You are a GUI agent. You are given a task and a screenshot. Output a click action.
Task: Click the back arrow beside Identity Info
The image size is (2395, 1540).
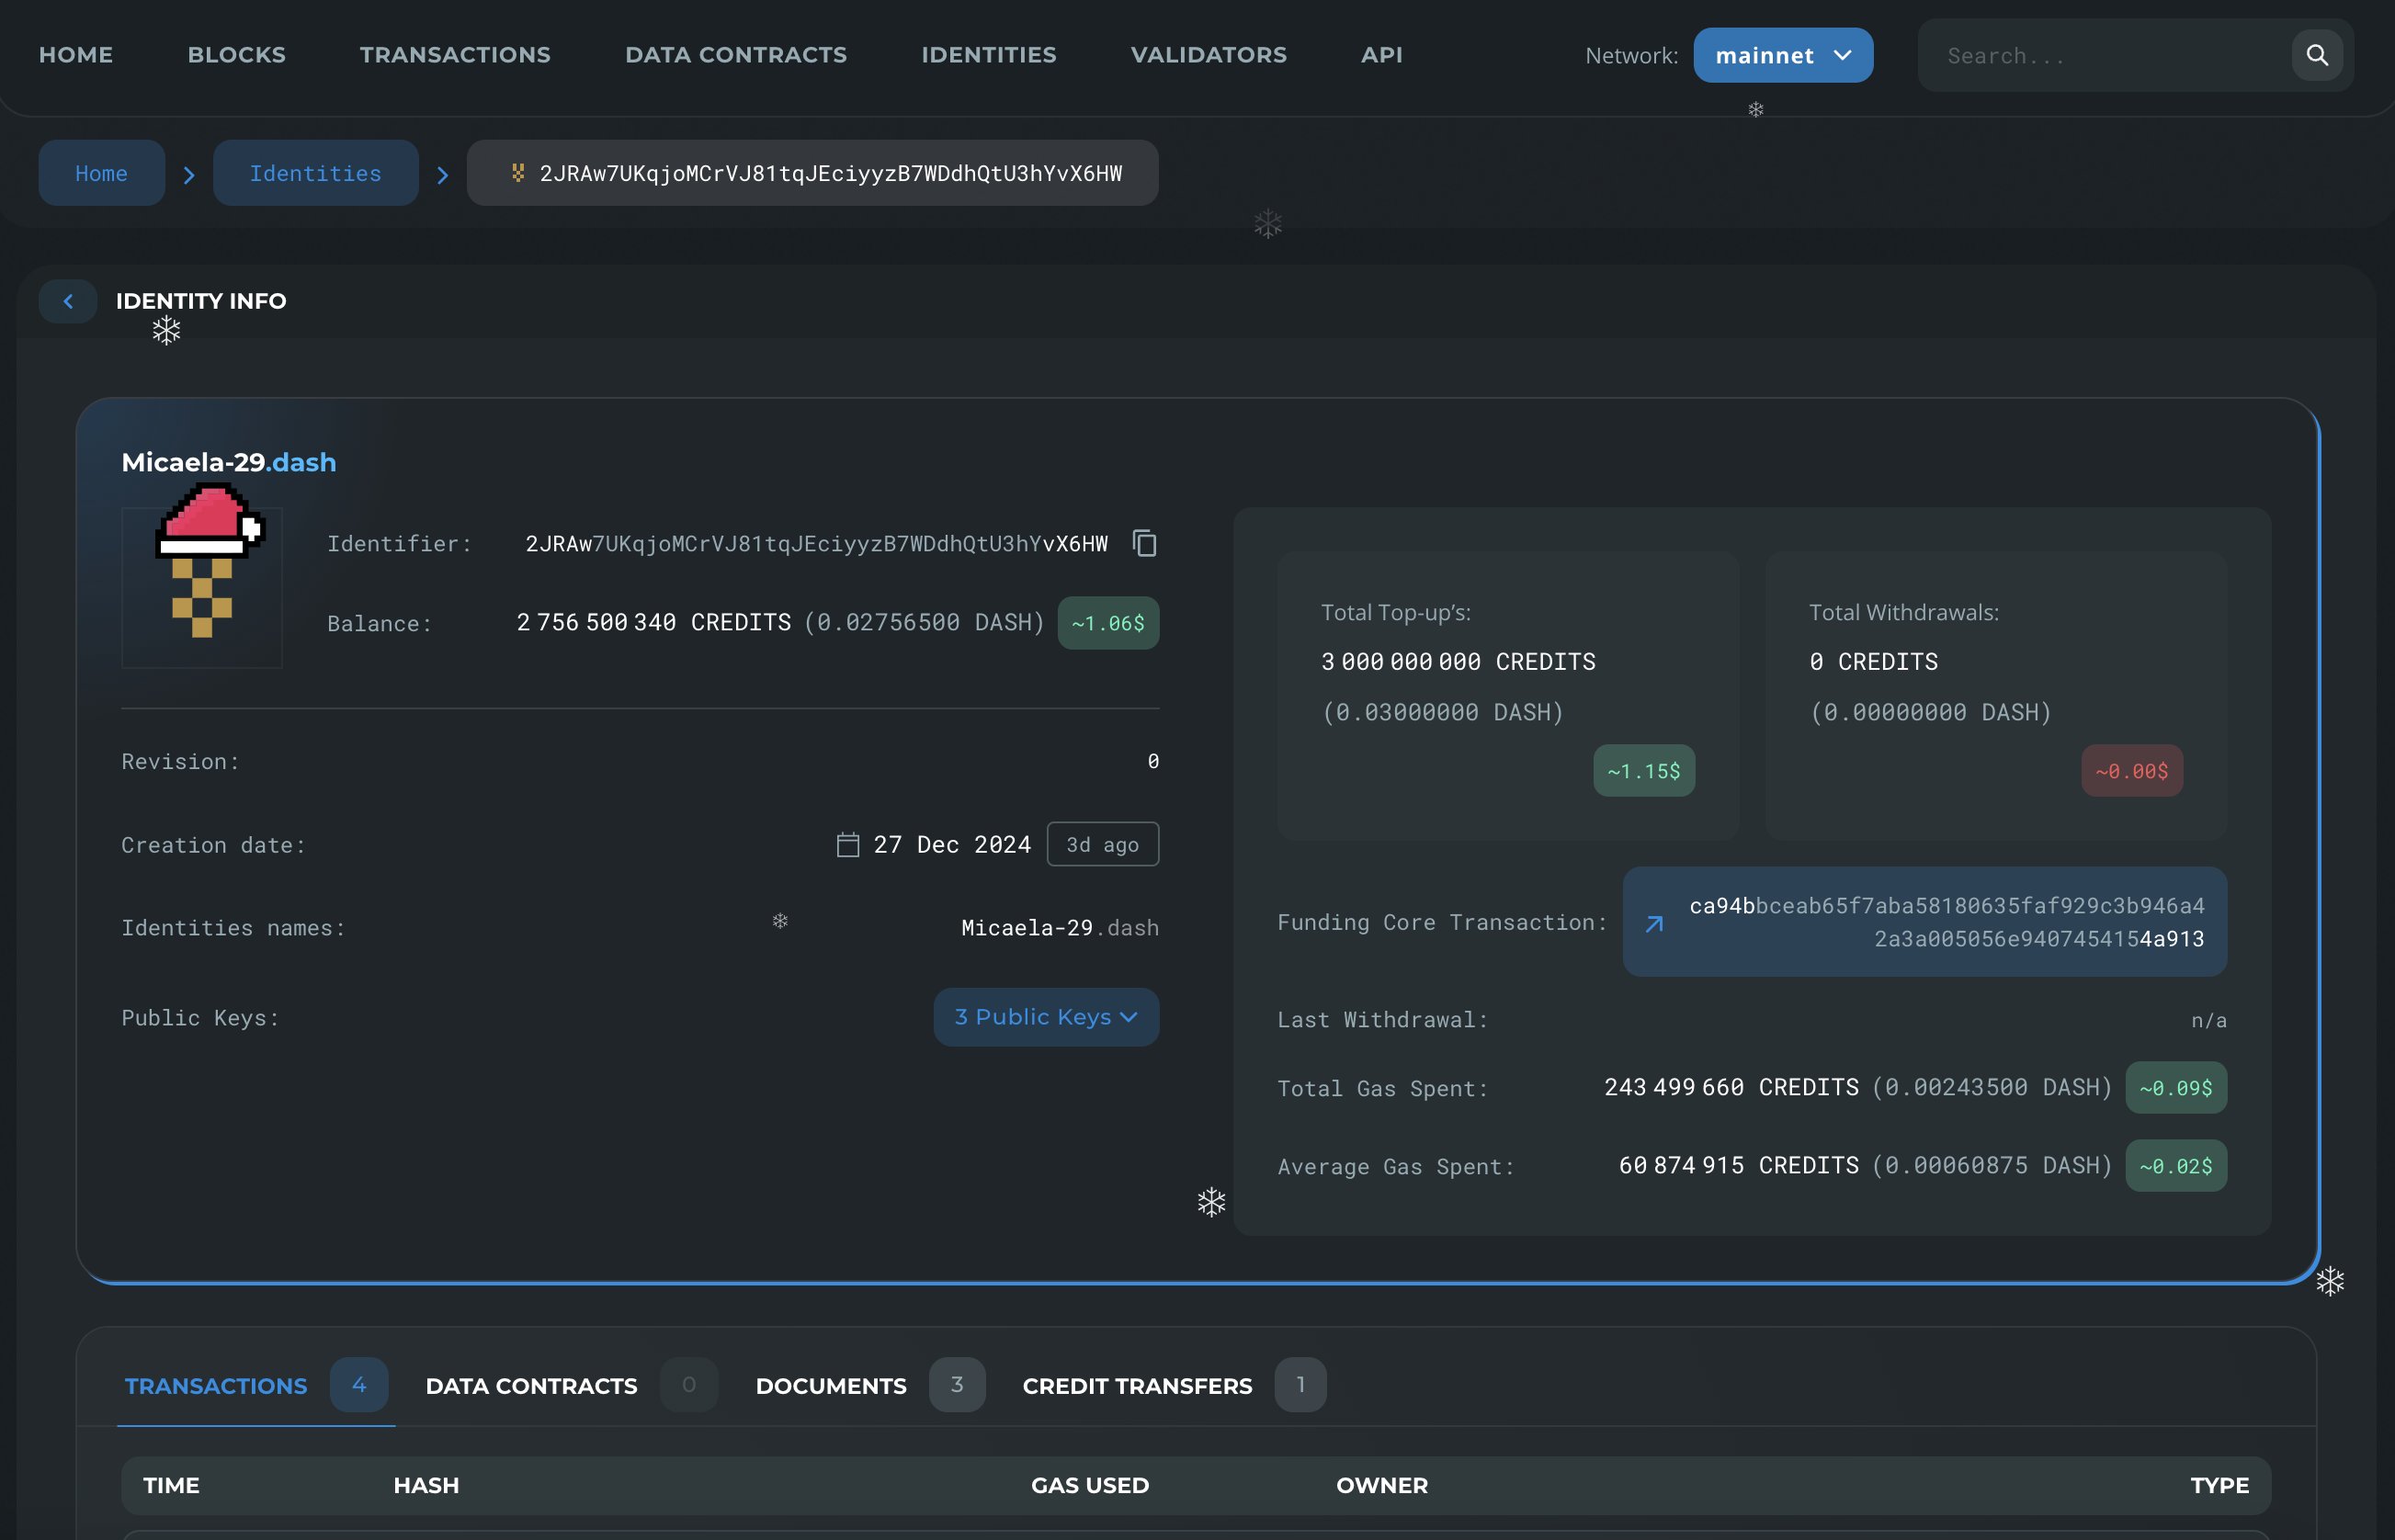tap(68, 301)
